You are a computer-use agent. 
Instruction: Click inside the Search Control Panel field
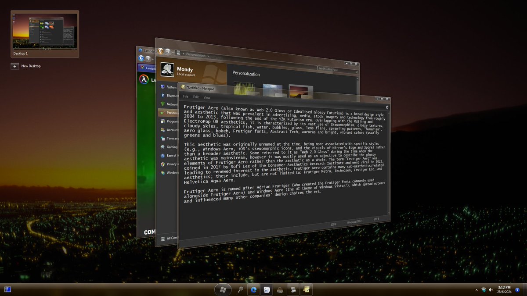tap(331, 69)
